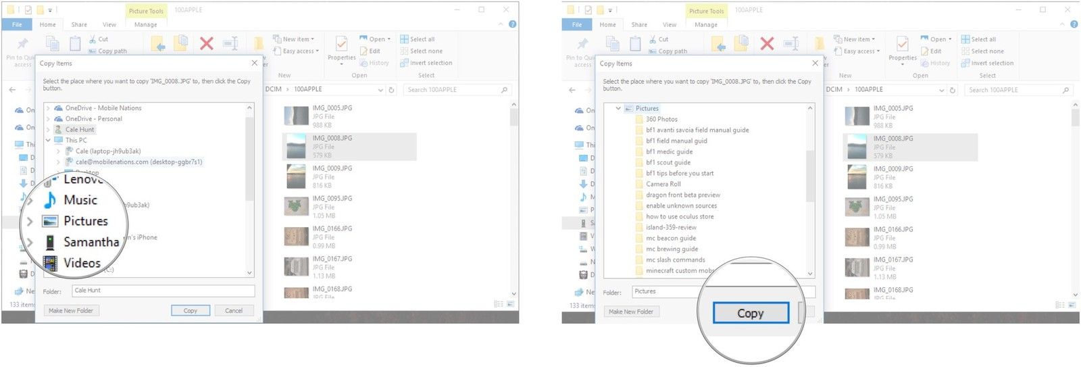
Task: Collapse the This PC tree node
Action: coord(48,141)
